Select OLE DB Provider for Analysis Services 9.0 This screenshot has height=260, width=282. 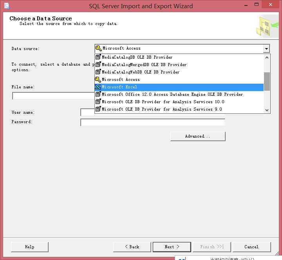pyautogui.click(x=179, y=109)
